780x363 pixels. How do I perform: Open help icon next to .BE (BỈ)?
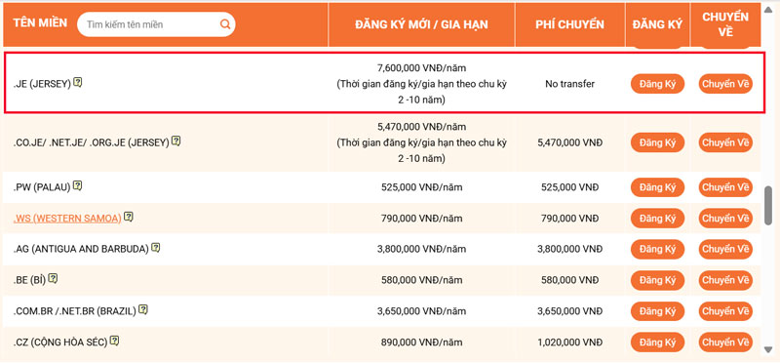click(53, 279)
